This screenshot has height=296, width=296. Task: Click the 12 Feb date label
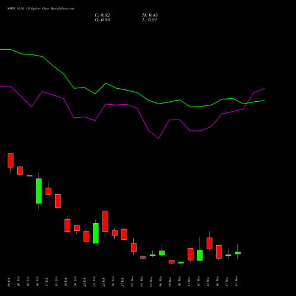click(28, 282)
